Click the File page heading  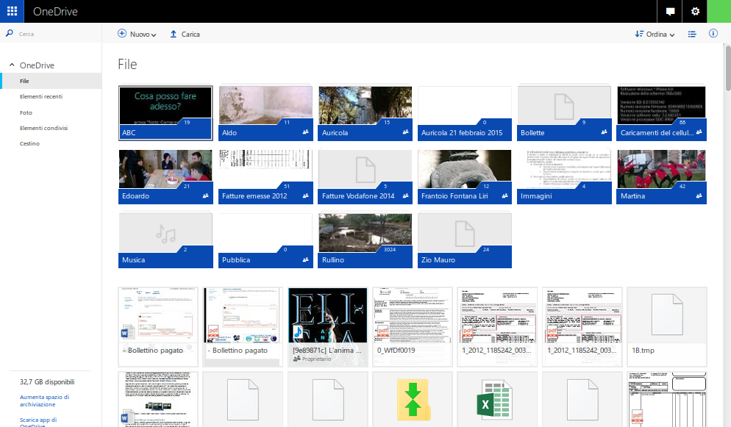tap(127, 64)
